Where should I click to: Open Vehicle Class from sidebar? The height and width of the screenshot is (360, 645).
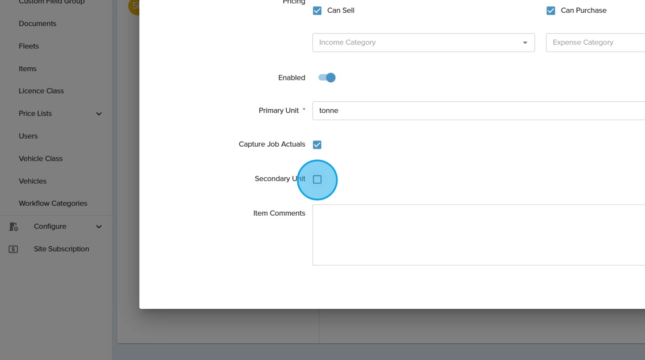40,159
